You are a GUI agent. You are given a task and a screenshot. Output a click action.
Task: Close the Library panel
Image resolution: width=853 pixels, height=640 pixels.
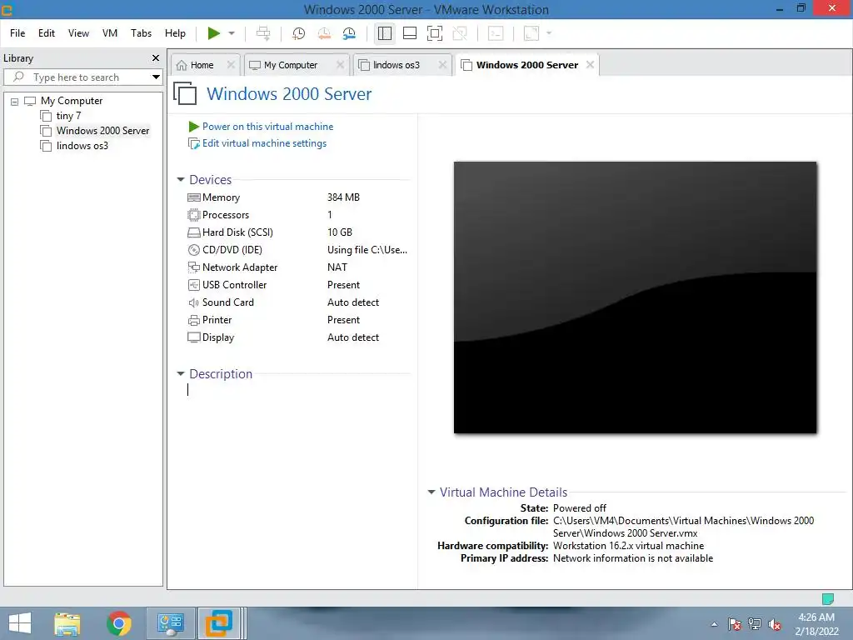(x=156, y=57)
